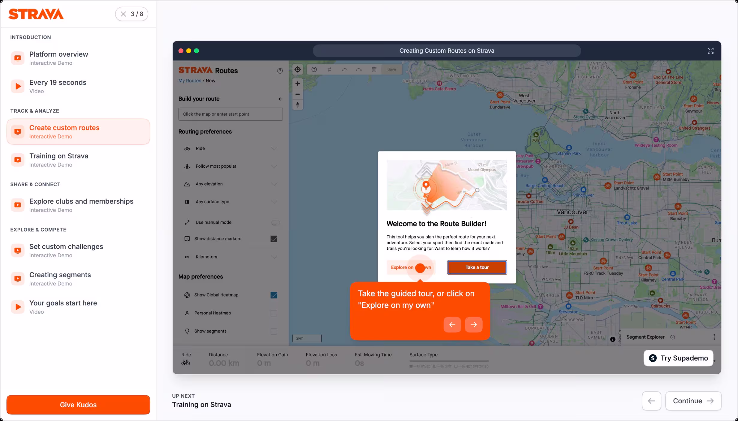Click the Global Heatmap globe icon

tap(187, 295)
